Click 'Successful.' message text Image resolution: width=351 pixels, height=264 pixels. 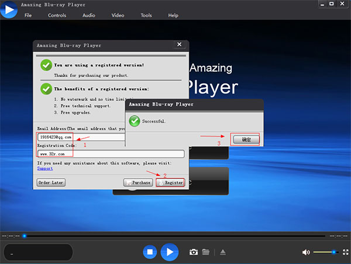[x=154, y=121]
